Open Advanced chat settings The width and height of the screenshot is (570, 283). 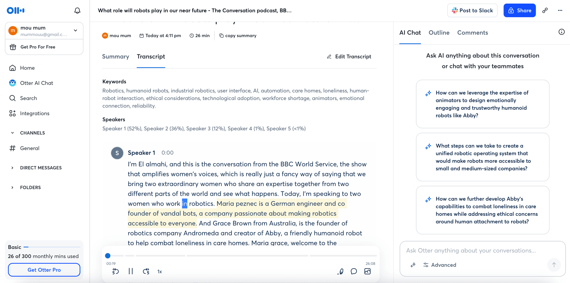[x=440, y=265]
